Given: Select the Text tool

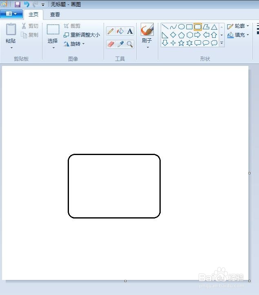Looking at the screenshot, I should coord(130,31).
